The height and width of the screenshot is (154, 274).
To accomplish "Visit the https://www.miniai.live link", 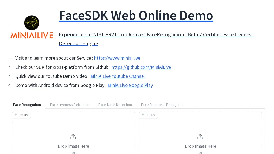I will (x=117, y=58).
